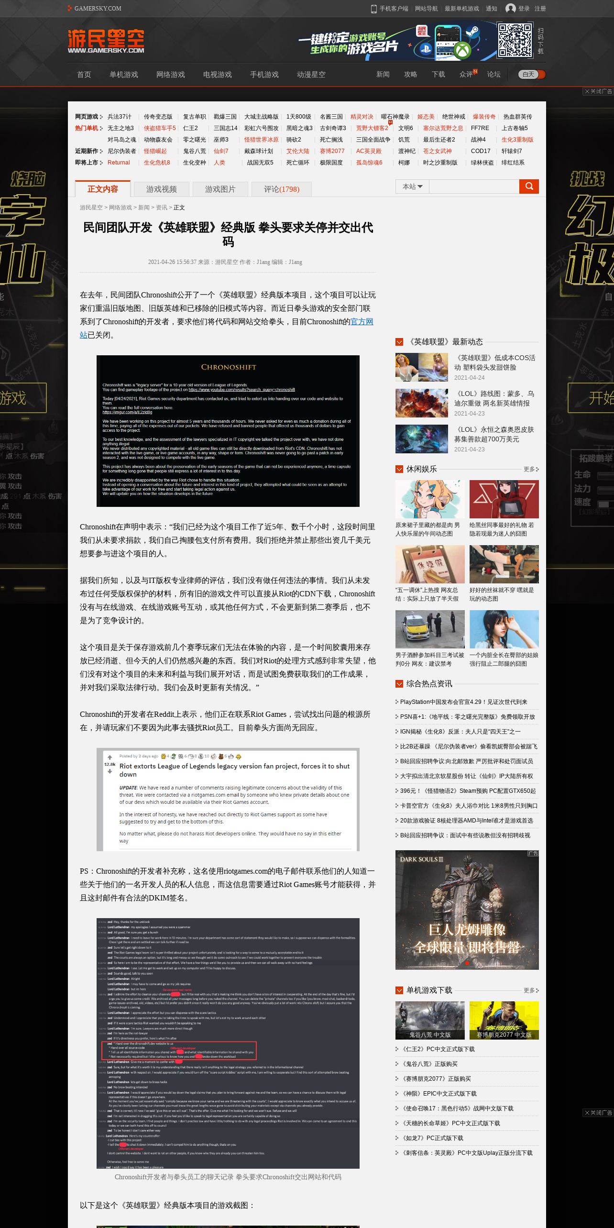Screen dimensions: 614x1228
Task: Open 单机游戏 in main navigation
Action: pos(124,75)
